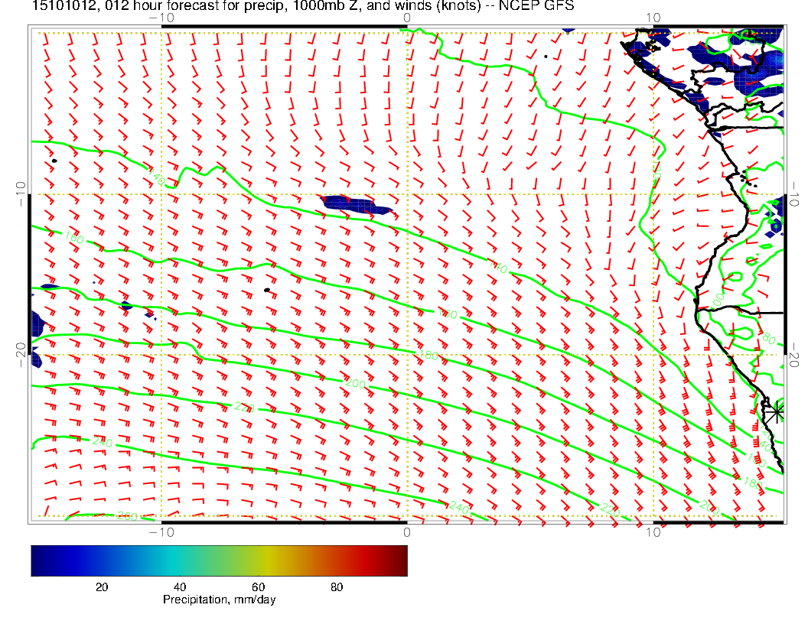Image resolution: width=808 pixels, height=624 pixels.
Task: Select the 180 contour label near center longitude
Action: (428, 355)
